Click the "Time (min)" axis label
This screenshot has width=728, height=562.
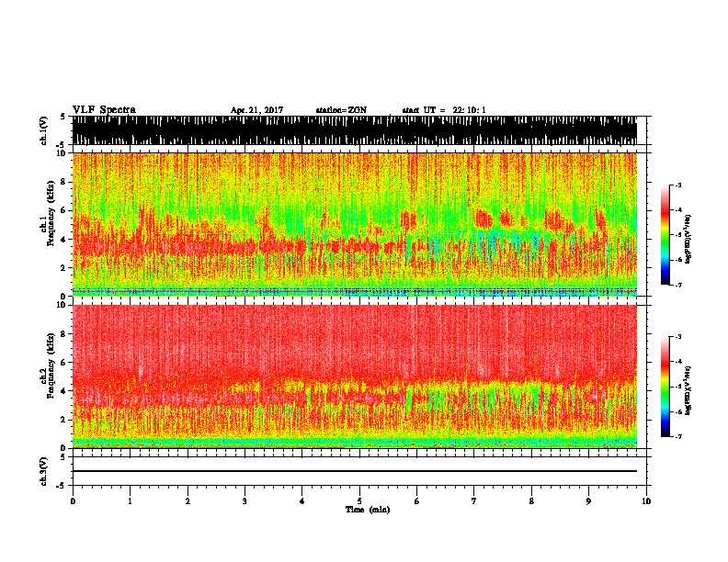pyautogui.click(x=368, y=510)
